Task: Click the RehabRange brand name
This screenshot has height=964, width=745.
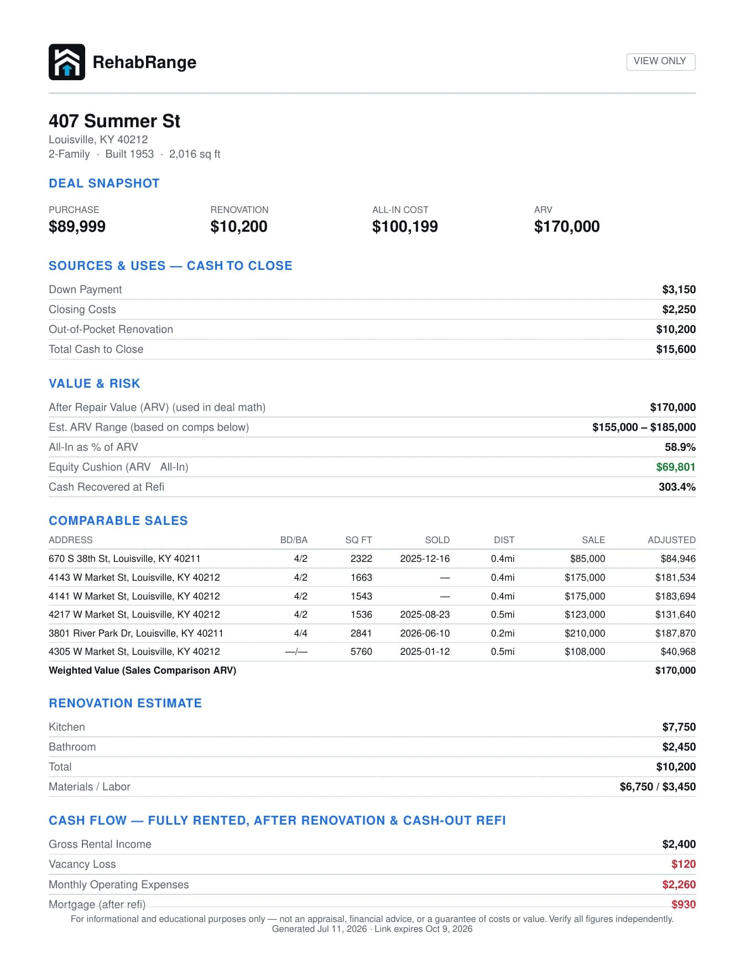Action: coord(144,62)
